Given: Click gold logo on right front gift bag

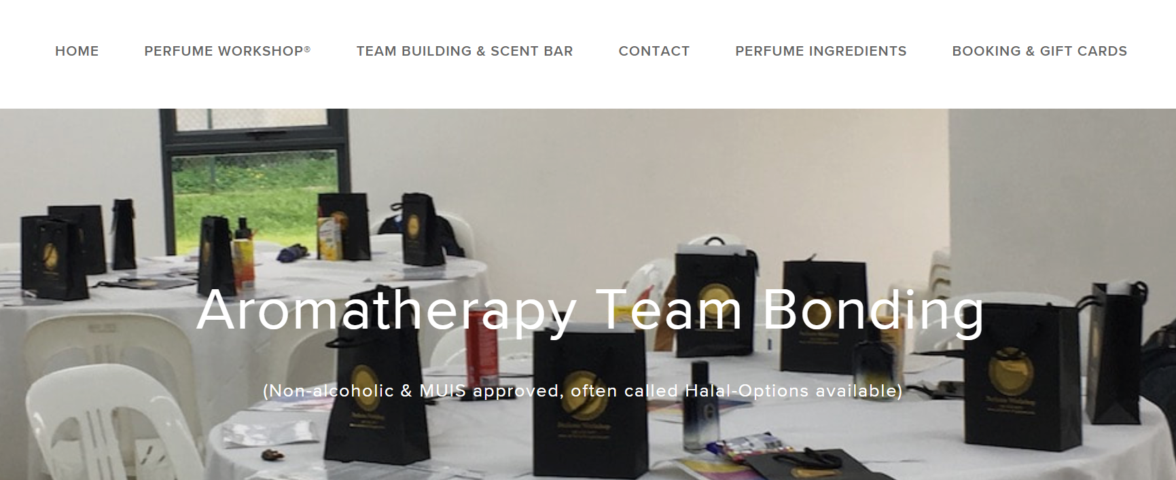Looking at the screenshot, I should 1010,370.
